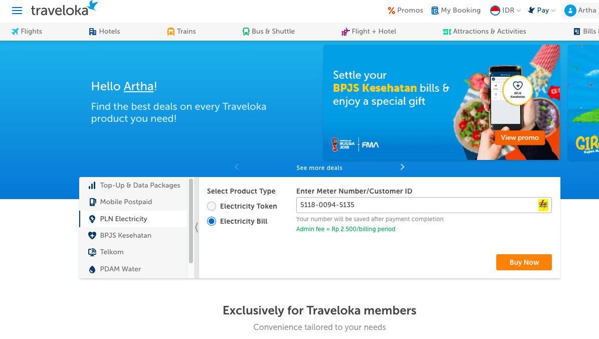The width and height of the screenshot is (599, 339).
Task: Expand the Pay dropdown menu
Action: point(542,11)
